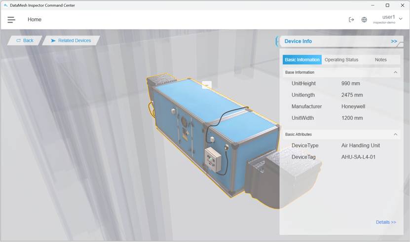Show Related Devices

[x=71, y=40]
